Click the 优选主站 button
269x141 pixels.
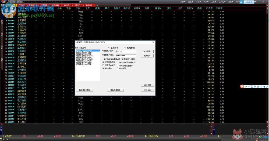pyautogui.click(x=147, y=90)
